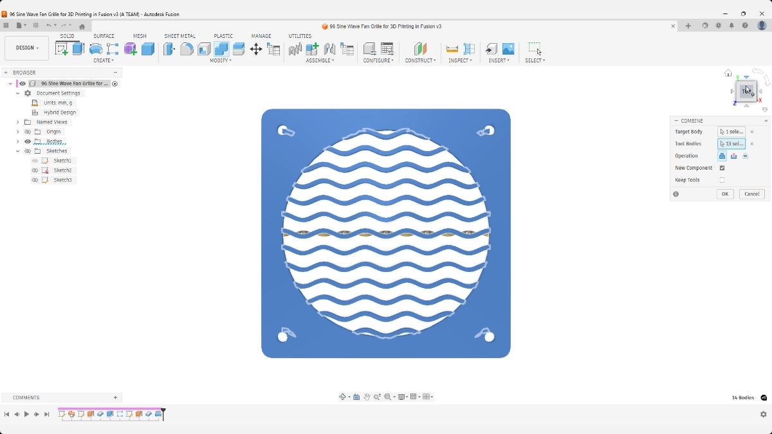Open the Orbit navigation tool

pos(343,397)
